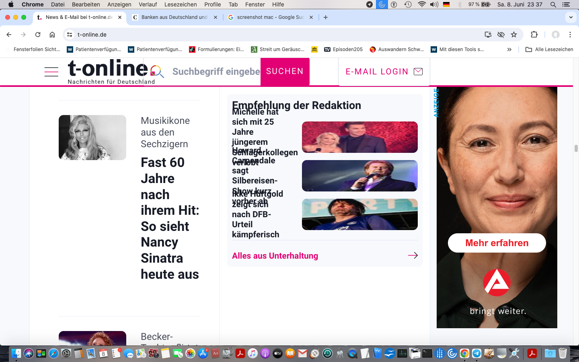Click Mehr erfahren in the advertisement
579x362 pixels.
(x=497, y=243)
